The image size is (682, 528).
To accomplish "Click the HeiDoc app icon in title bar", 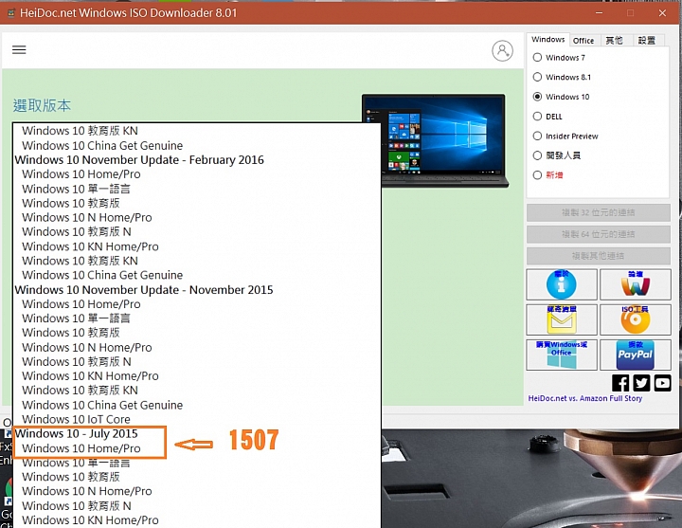I will 11,12.
